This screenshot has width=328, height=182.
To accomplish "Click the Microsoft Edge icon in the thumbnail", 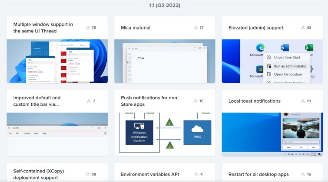I will point(261,47).
